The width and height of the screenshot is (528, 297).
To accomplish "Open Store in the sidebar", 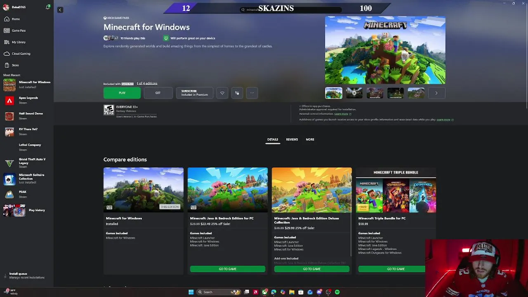I will (27, 65).
